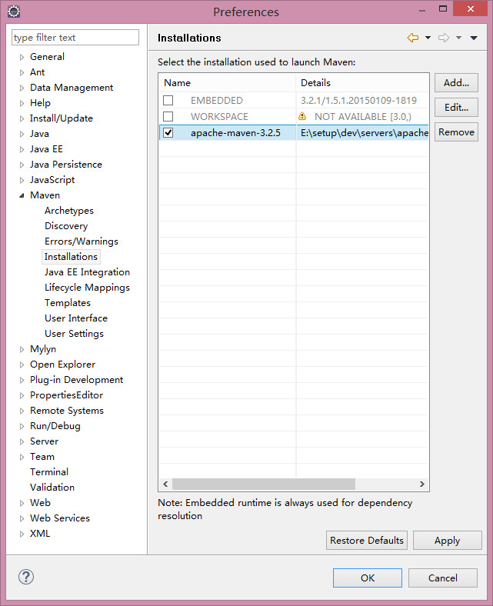Viewport: 493px width, 606px height.
Task: Open the forward history dropdown arrow
Action: pos(458,38)
